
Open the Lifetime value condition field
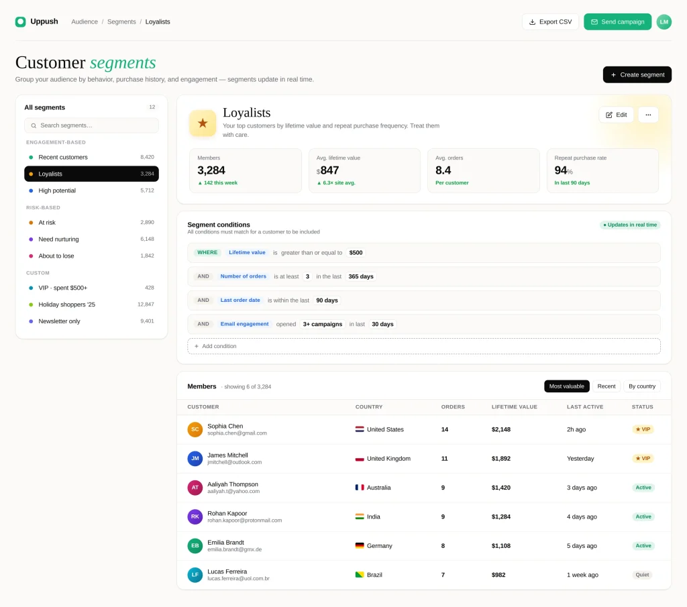247,253
